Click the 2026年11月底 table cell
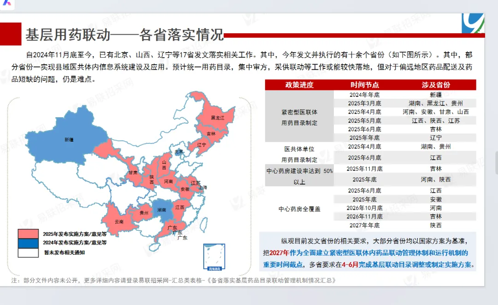The height and width of the screenshot is (305, 498). 365,216
